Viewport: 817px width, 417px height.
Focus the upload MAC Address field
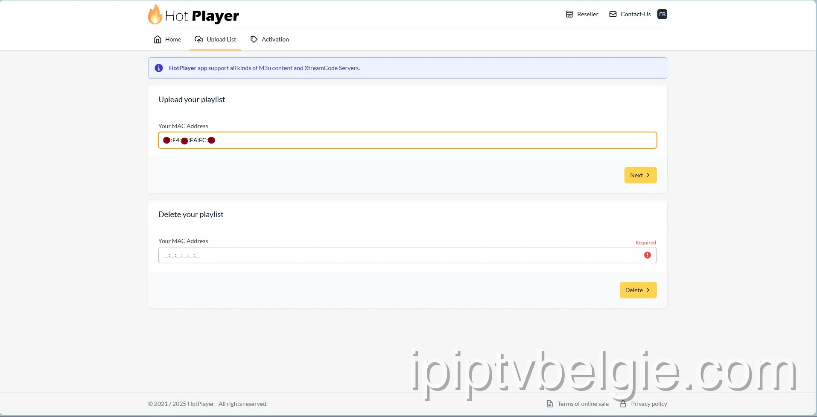(x=407, y=140)
